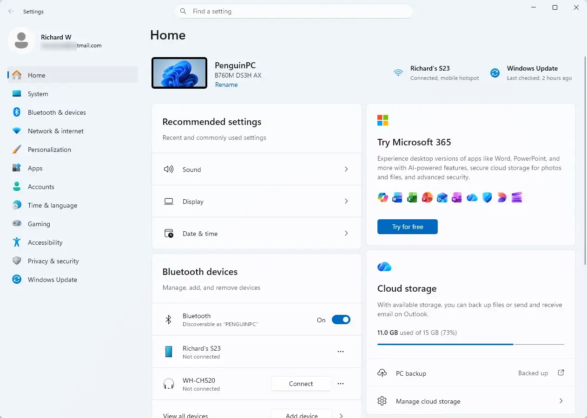Screen dimensions: 587x418
Task: Open the Date & time row chevron
Action: click(x=346, y=233)
